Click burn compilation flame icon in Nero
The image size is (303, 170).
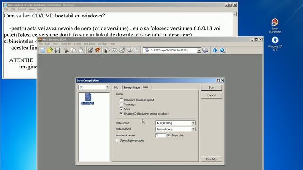pos(98,51)
